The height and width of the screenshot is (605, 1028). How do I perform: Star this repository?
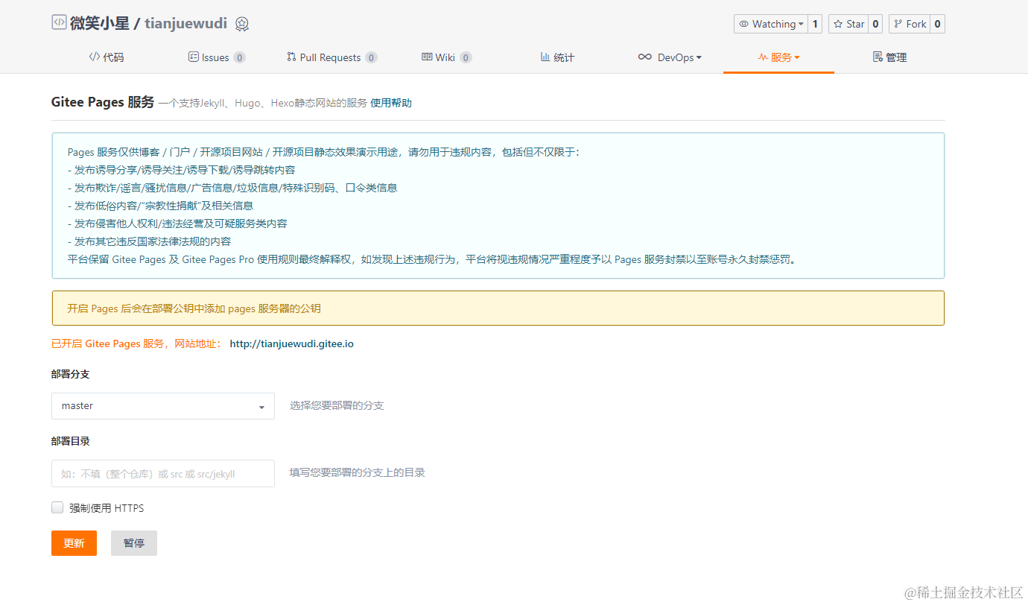click(x=848, y=24)
